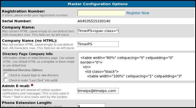196x108 pixels.
Task: Click the "Additional Directory Options:" heading
Action: tap(23, 70)
